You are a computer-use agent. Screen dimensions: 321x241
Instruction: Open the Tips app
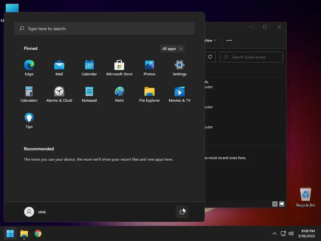(x=29, y=121)
